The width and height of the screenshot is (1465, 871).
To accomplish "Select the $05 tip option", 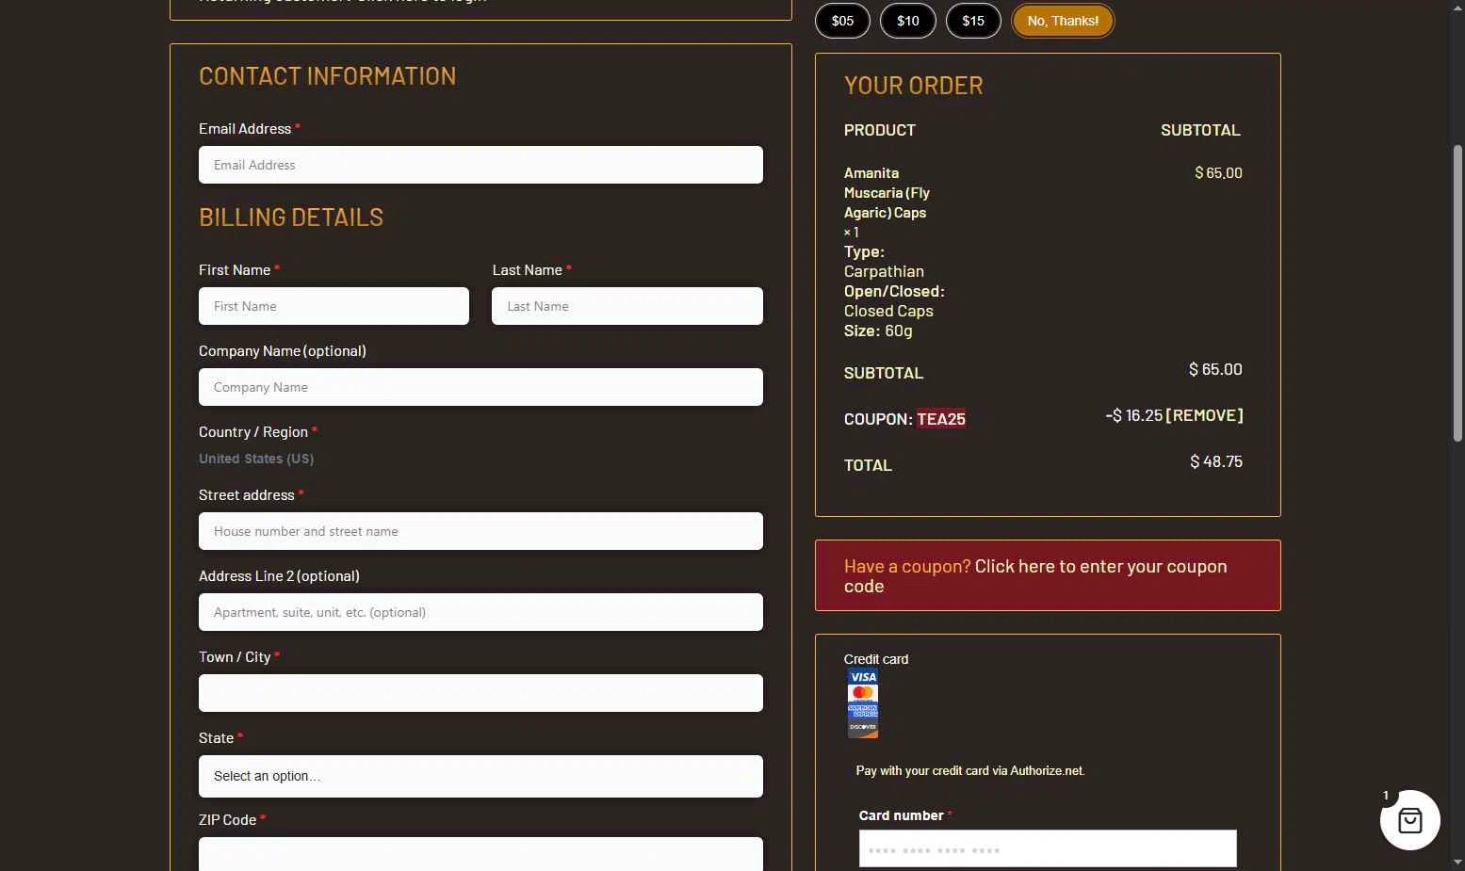I will [842, 21].
